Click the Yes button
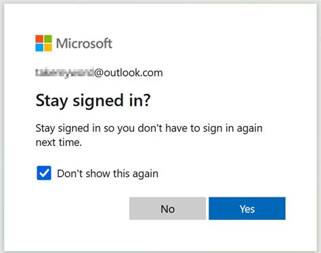The width and height of the screenshot is (321, 253). [247, 208]
